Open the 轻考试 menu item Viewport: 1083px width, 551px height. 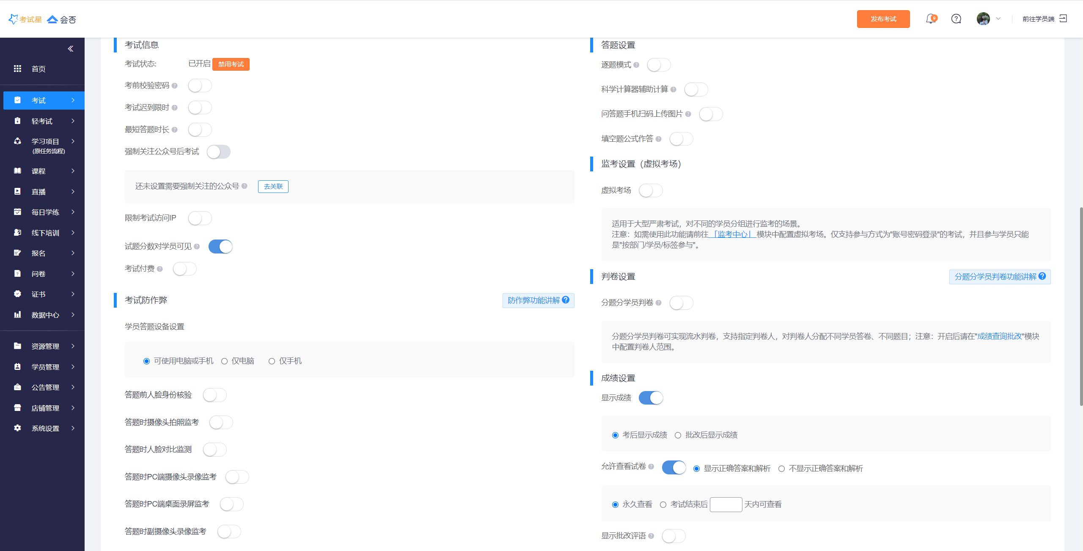coord(42,121)
